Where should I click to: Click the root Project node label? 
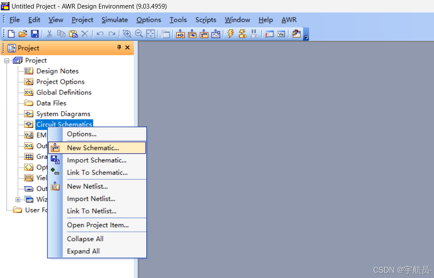click(x=36, y=60)
